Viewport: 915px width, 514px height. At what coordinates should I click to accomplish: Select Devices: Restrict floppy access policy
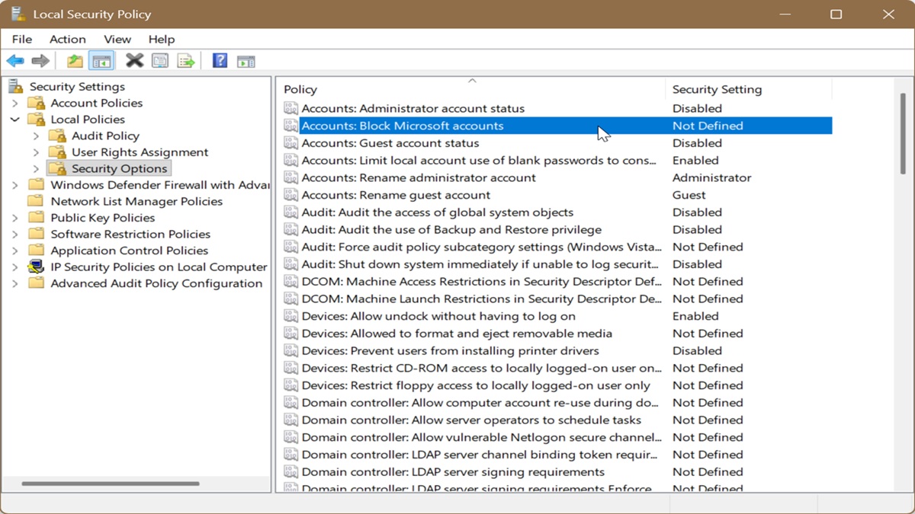(x=476, y=385)
